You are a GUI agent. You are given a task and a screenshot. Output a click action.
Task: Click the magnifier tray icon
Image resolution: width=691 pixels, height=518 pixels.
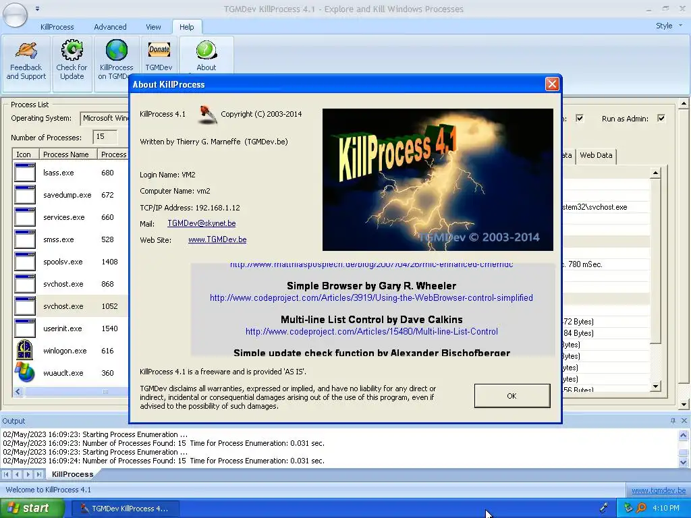click(641, 508)
